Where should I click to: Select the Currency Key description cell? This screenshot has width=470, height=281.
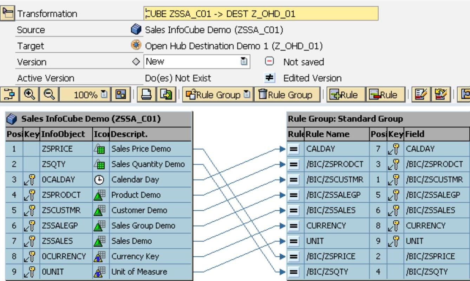coord(151,256)
